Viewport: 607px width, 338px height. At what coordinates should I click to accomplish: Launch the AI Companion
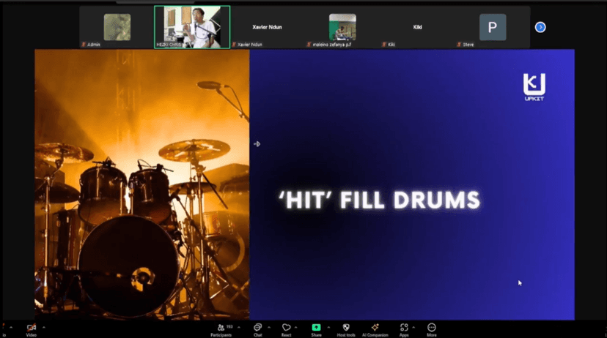tap(375, 328)
